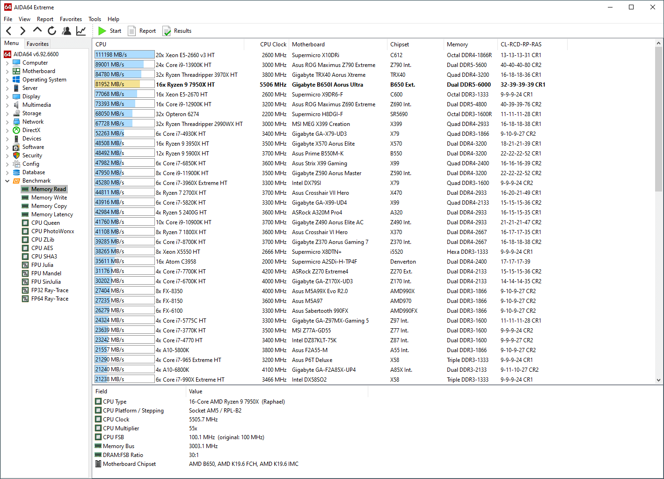Click the results list scroll up arrow
This screenshot has width=664, height=479.
658,43
